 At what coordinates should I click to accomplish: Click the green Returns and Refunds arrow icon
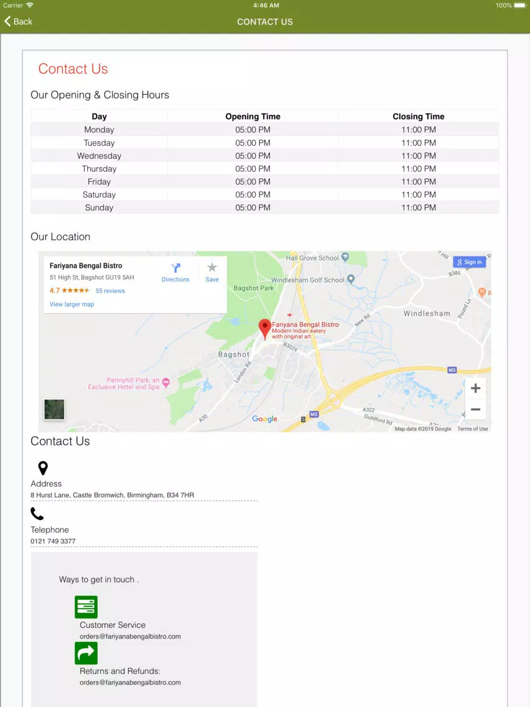coord(86,653)
